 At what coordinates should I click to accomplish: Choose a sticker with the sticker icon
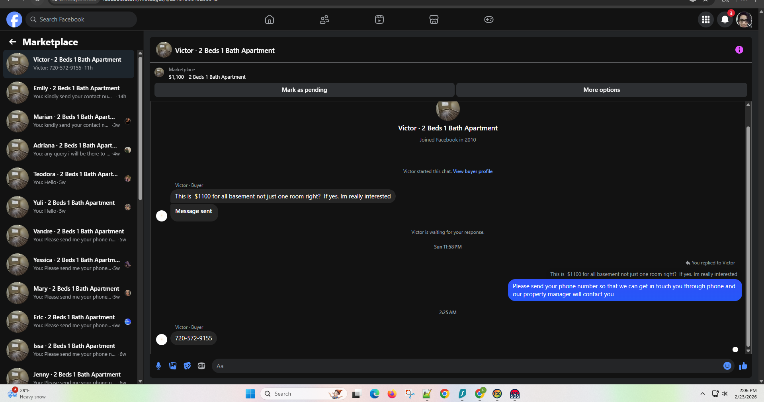187,366
